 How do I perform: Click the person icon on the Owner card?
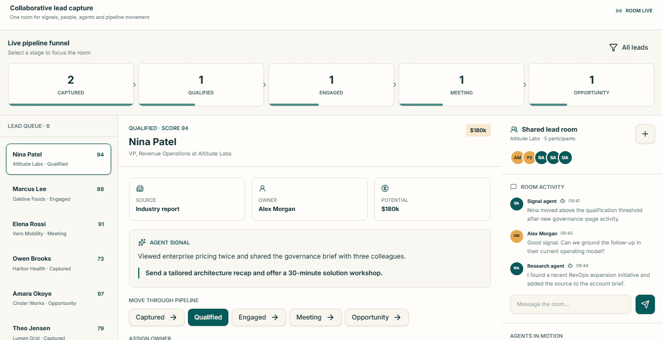click(x=262, y=188)
